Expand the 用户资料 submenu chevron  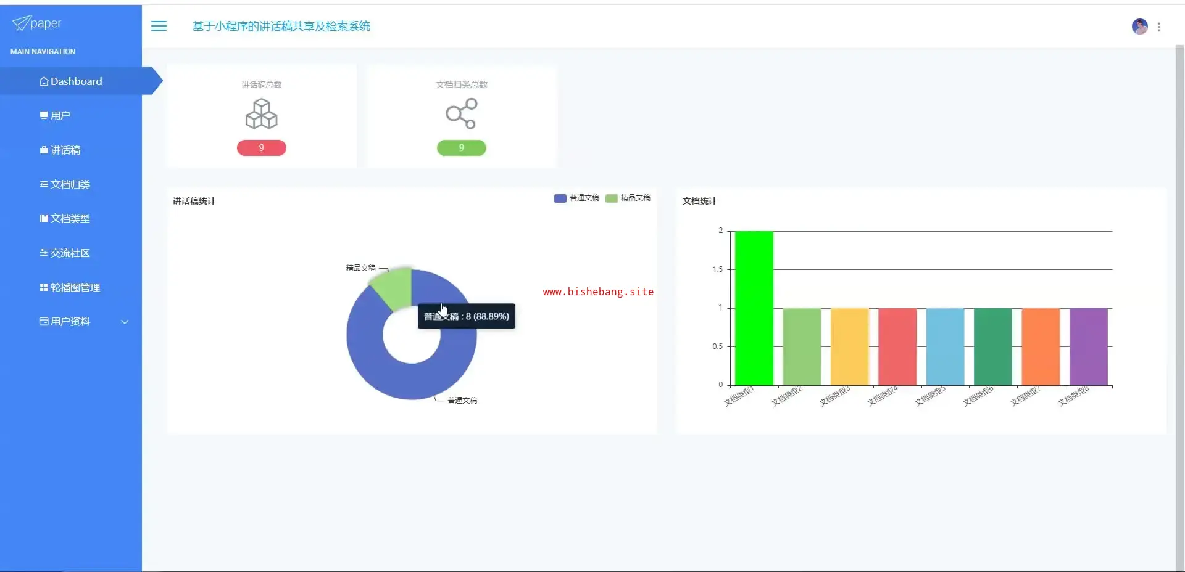(125, 322)
